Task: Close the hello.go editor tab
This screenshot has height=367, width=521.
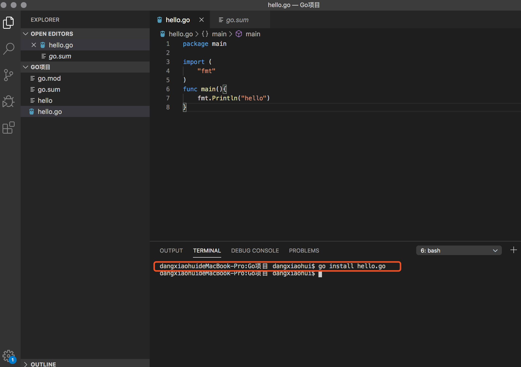Action: pos(202,20)
